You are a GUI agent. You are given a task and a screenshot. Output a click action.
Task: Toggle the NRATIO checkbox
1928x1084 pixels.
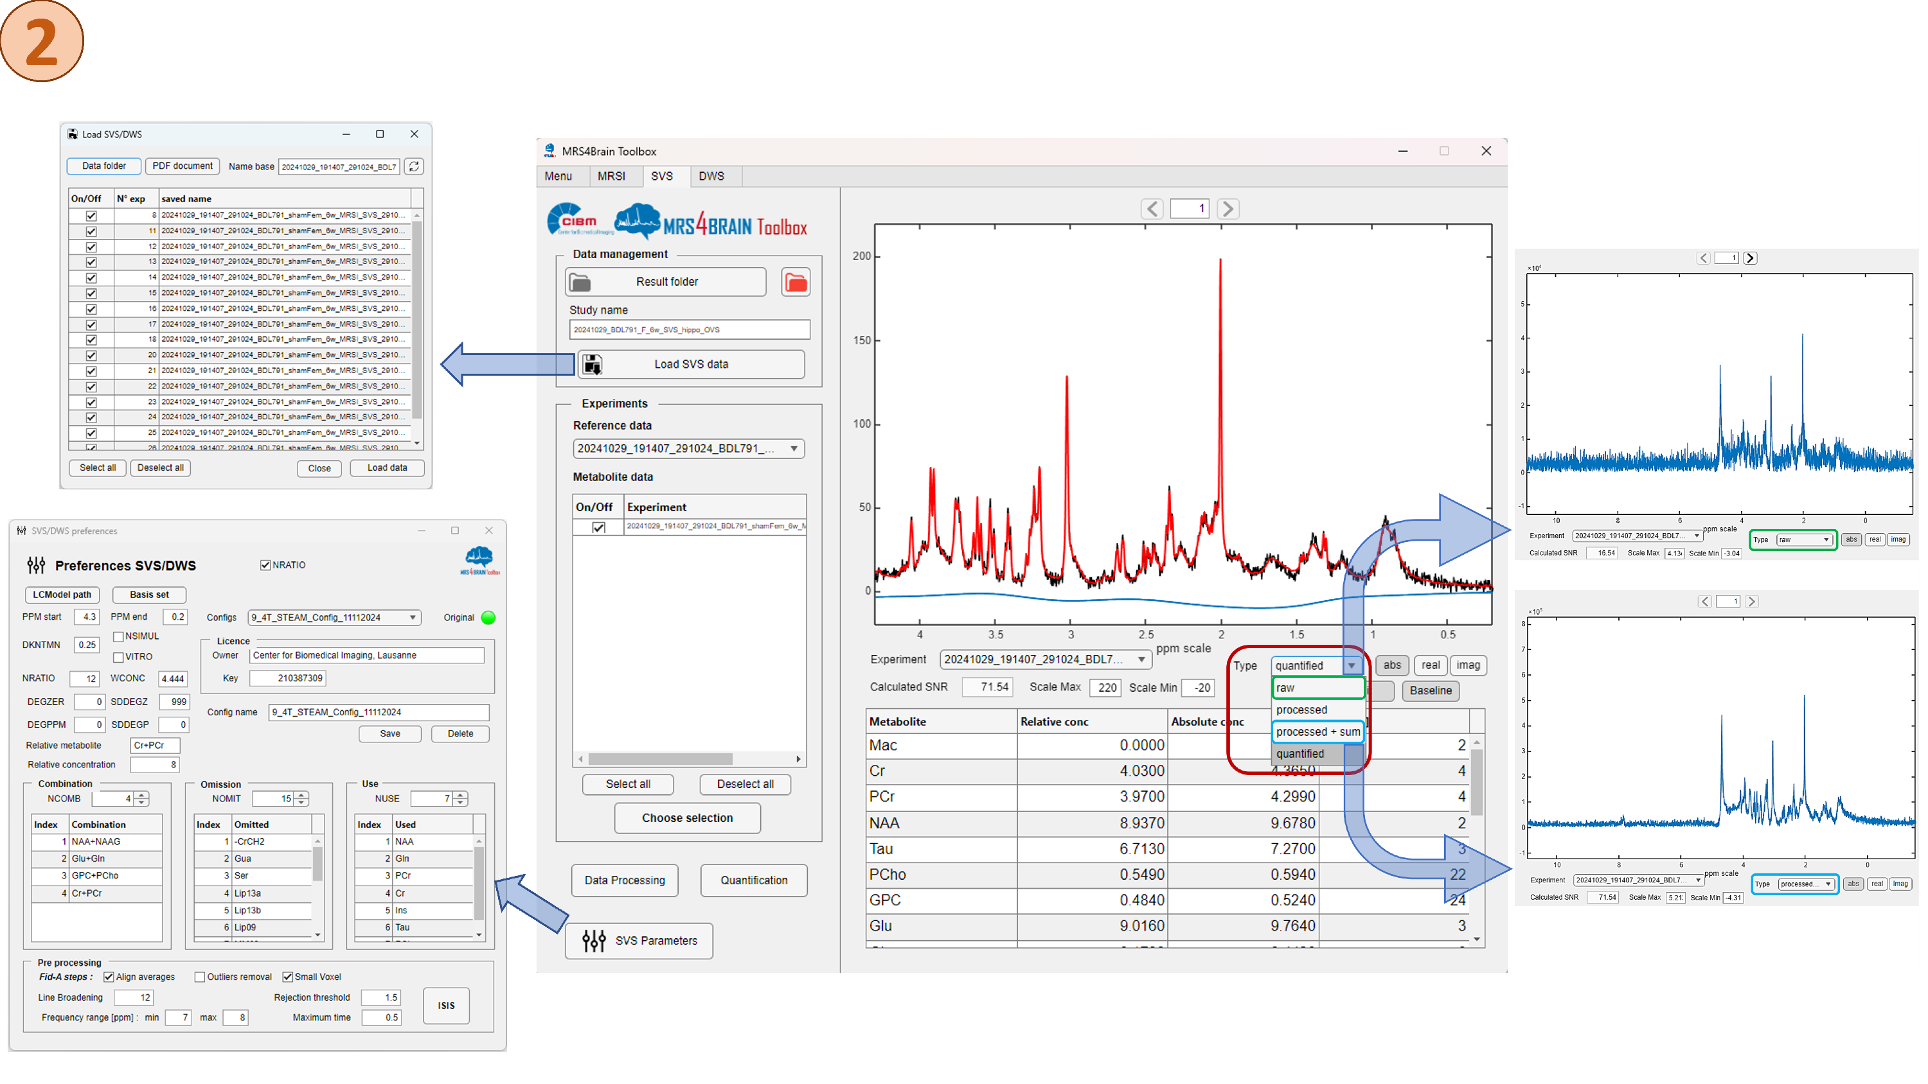point(265,565)
